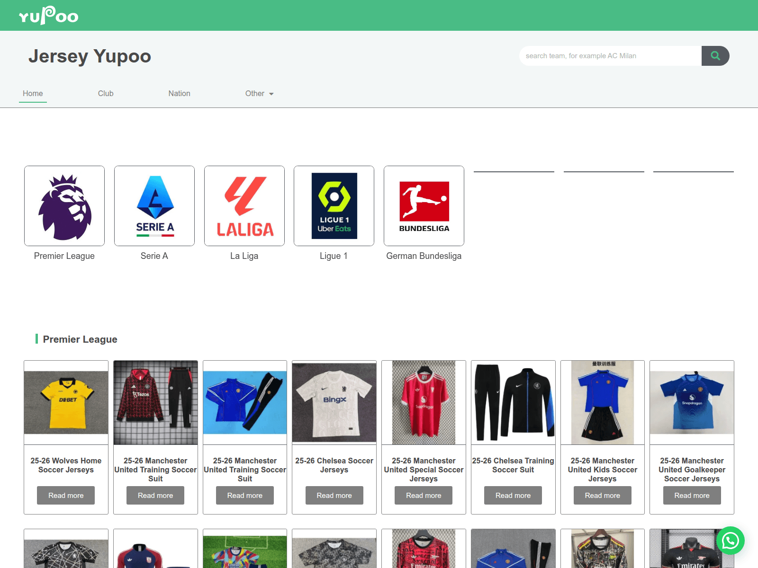Select the Club navigation tab
This screenshot has width=758, height=568.
point(106,94)
